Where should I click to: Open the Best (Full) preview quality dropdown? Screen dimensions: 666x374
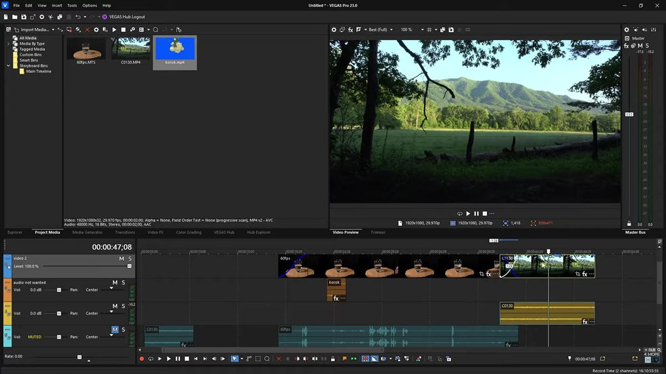tap(381, 29)
